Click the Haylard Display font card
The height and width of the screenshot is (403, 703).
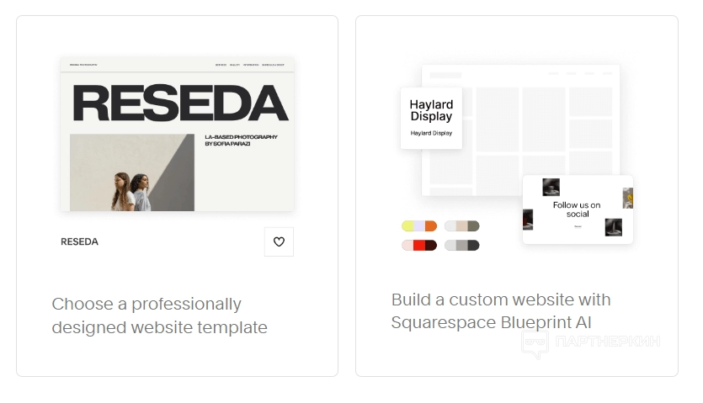431,118
